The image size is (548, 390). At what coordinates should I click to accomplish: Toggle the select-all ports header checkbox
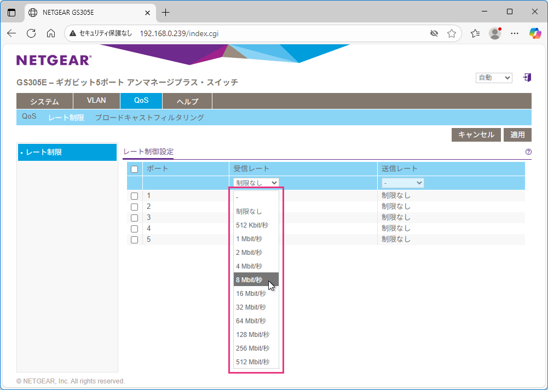tap(134, 169)
